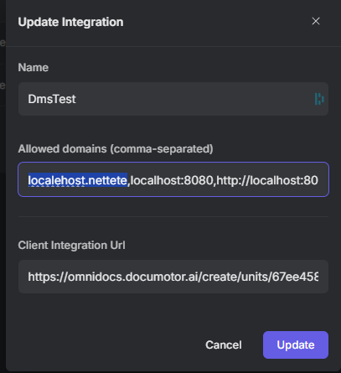Click the Name field label
Image resolution: width=341 pixels, height=373 pixels.
pos(34,67)
